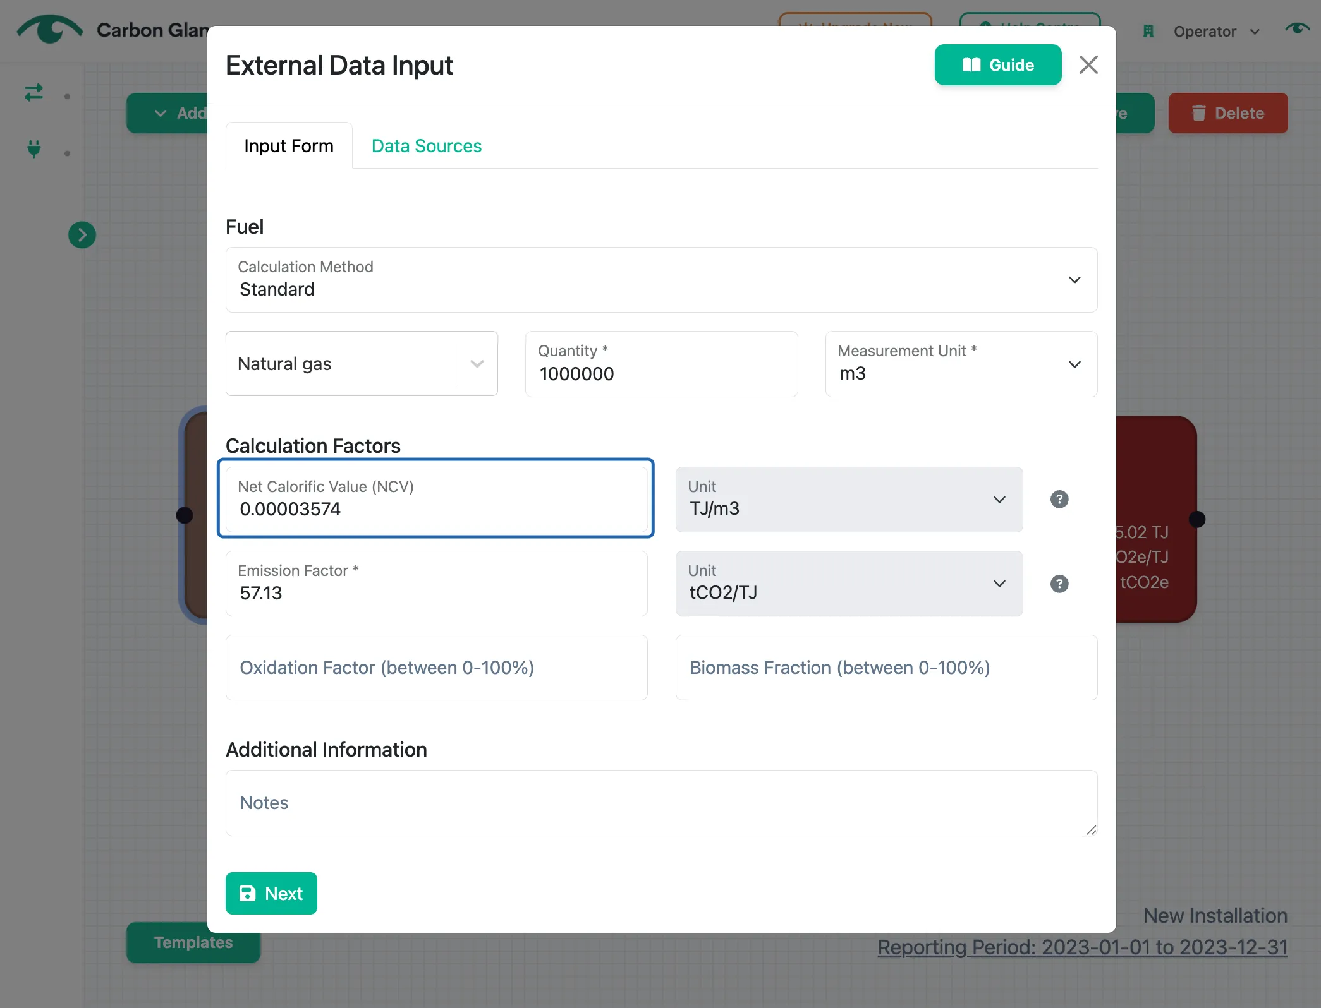Show help for Emission Factor
Screen dimensions: 1321x1008
(x=1059, y=584)
